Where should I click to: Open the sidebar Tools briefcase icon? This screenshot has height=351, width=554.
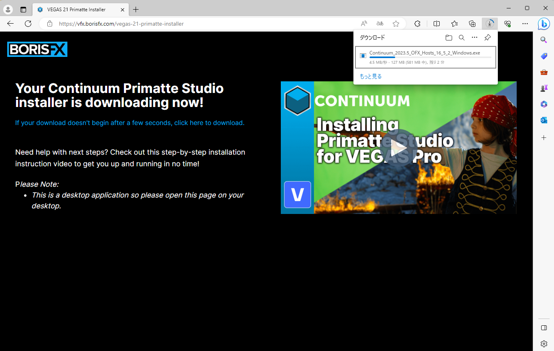tap(544, 72)
